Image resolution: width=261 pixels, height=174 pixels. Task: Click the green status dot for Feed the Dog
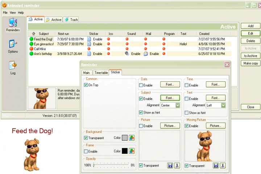tap(31, 39)
